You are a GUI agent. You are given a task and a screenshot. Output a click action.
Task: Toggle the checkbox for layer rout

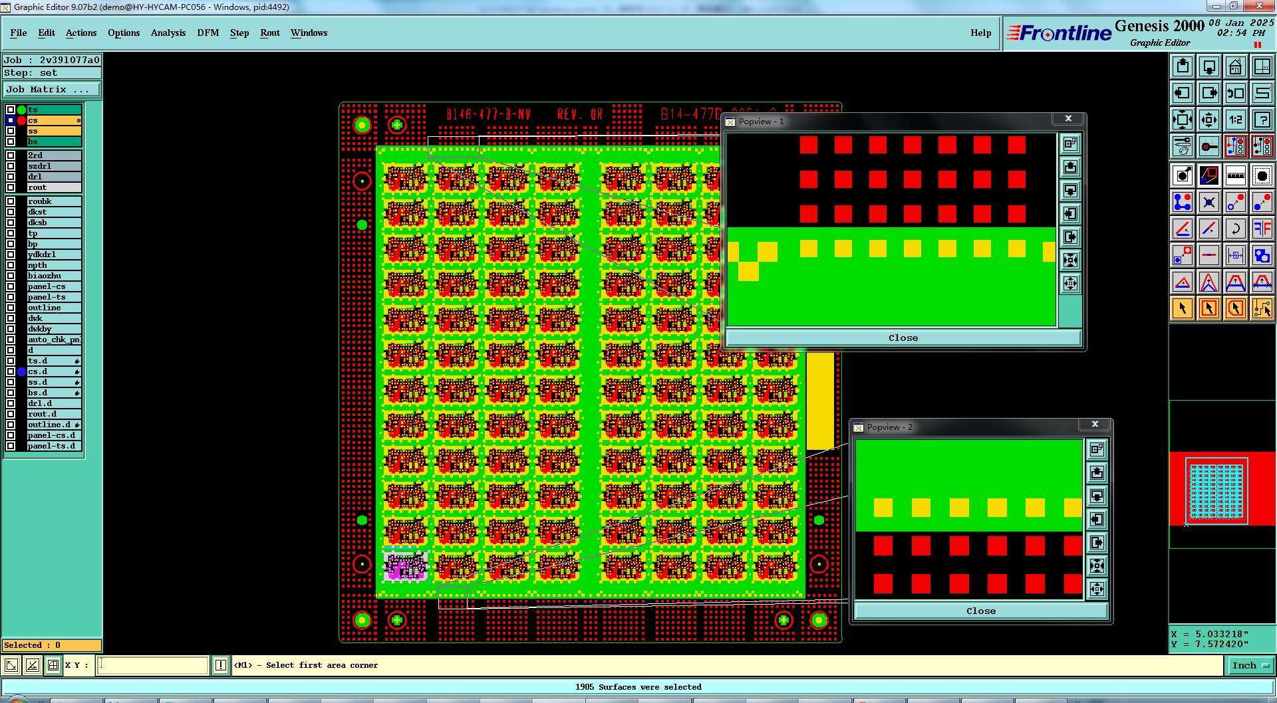pyautogui.click(x=11, y=187)
